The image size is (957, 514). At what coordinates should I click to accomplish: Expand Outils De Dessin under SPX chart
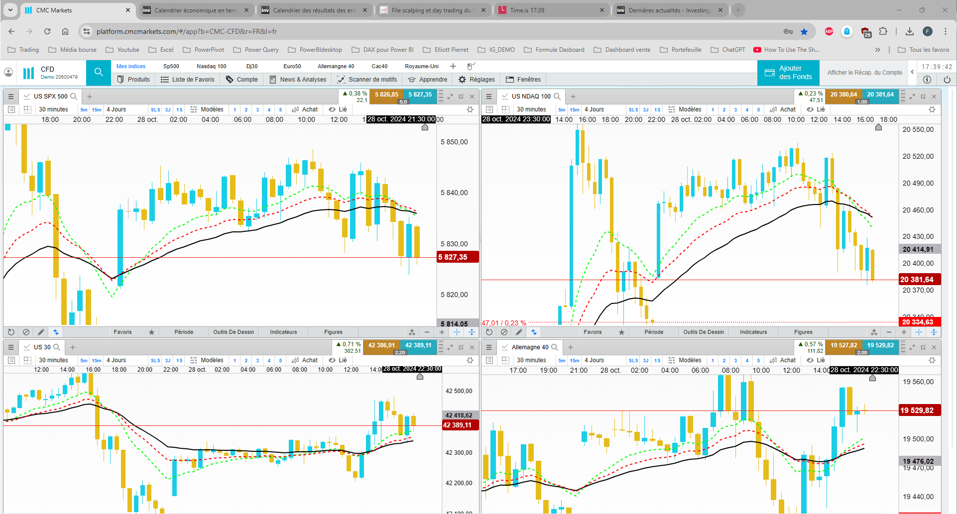tap(234, 332)
